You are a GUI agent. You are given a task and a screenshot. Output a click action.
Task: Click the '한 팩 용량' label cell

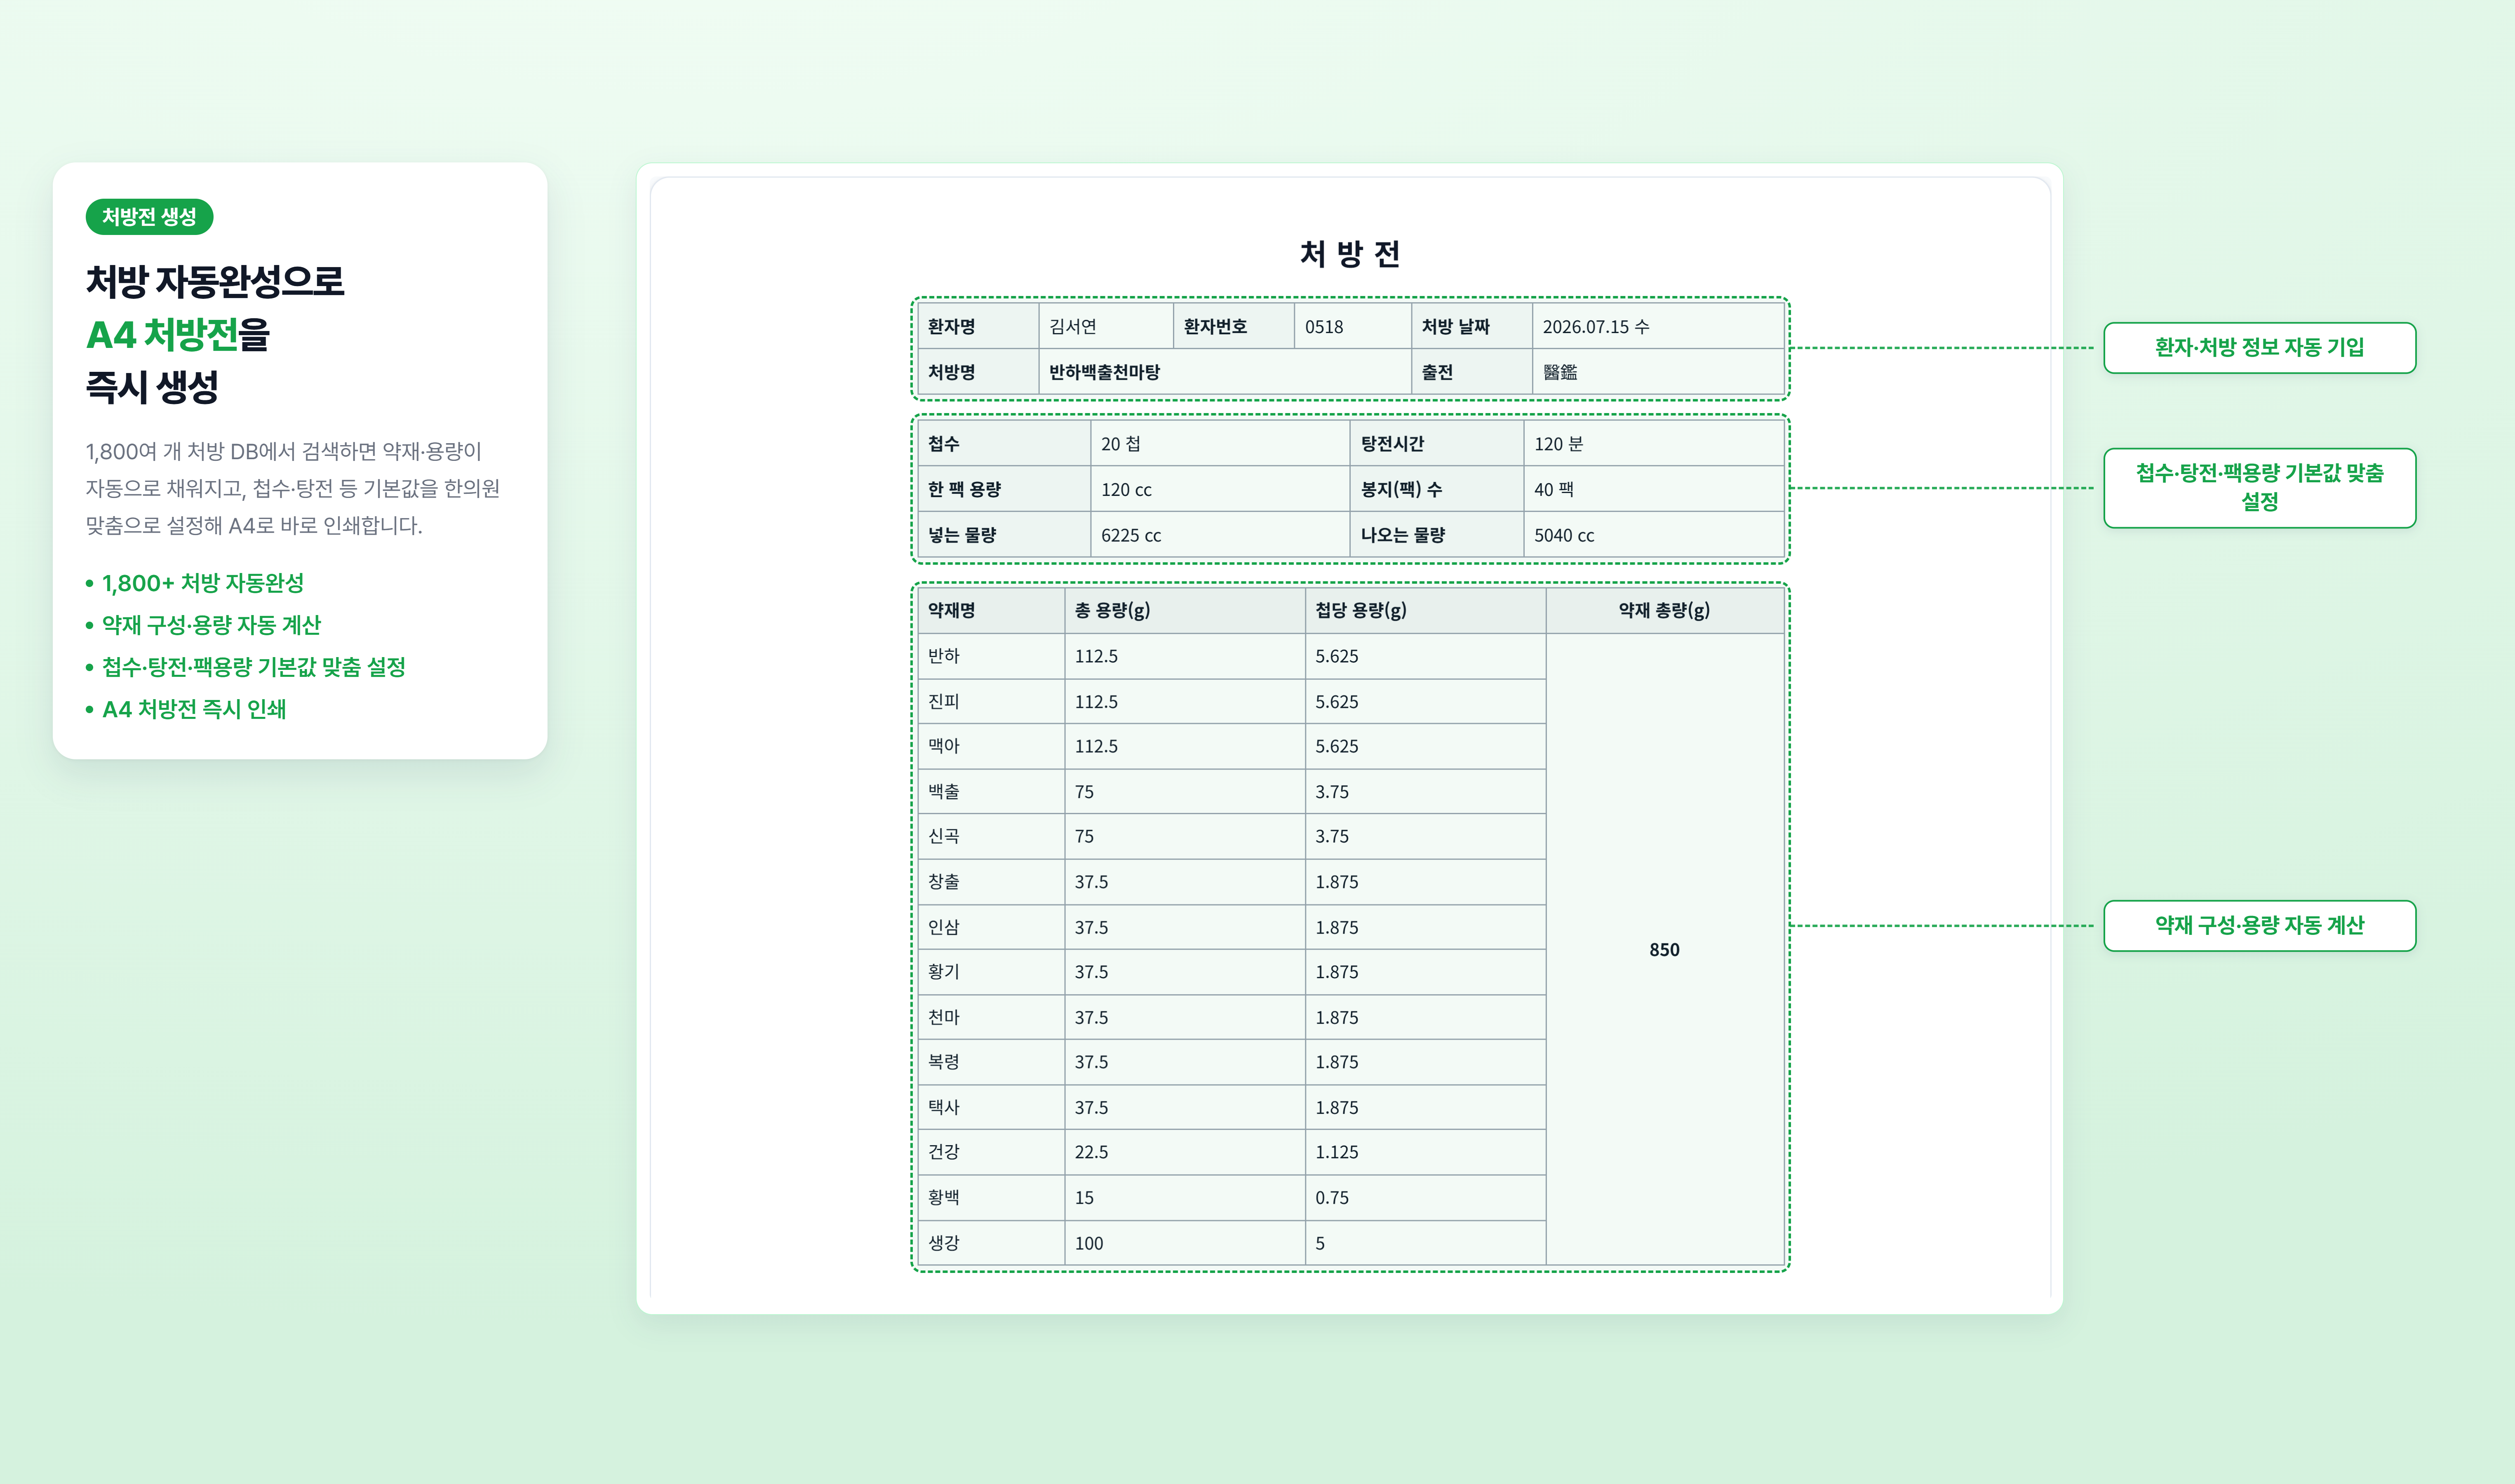pos(1004,489)
